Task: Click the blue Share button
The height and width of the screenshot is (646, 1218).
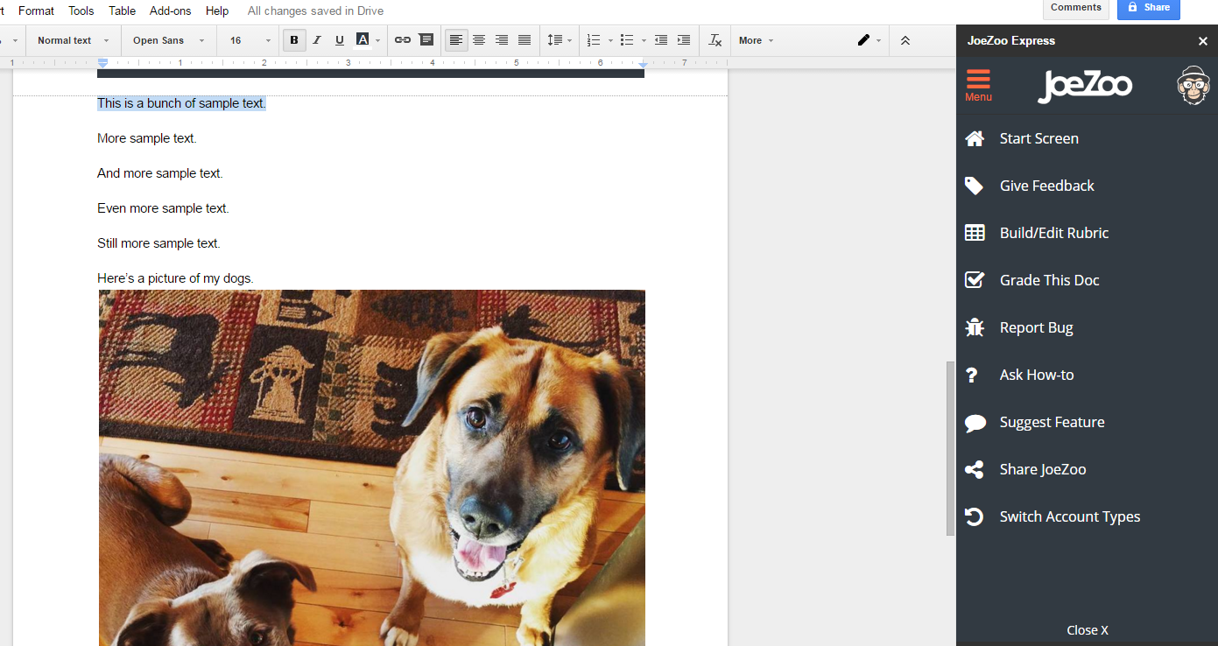Action: (1149, 8)
